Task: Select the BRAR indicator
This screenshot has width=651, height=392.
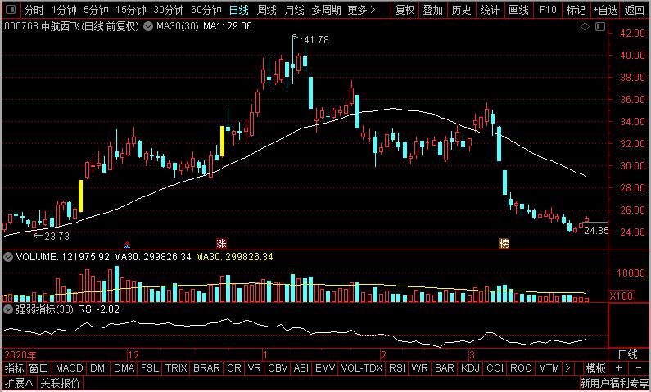Action: tap(206, 368)
